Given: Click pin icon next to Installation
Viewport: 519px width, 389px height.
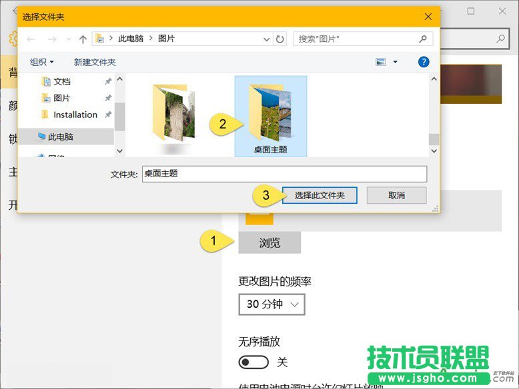Looking at the screenshot, I should (x=108, y=115).
